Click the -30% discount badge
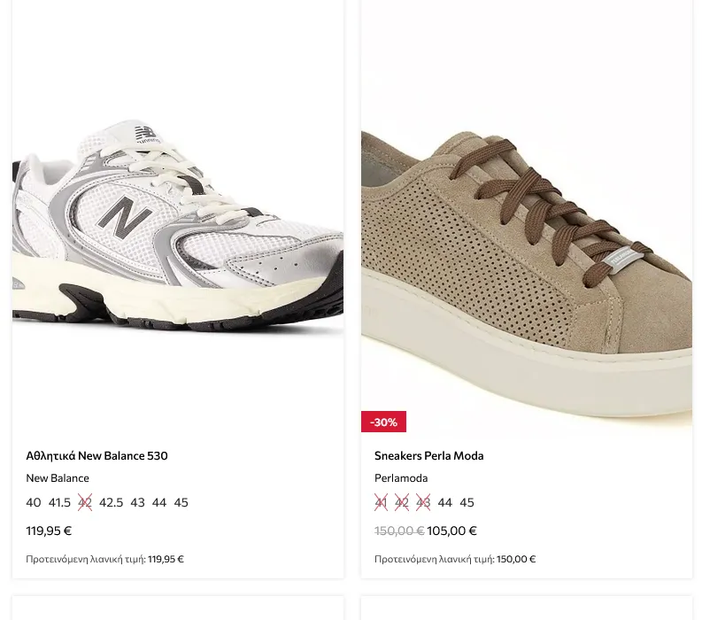The width and height of the screenshot is (702, 620). click(383, 422)
